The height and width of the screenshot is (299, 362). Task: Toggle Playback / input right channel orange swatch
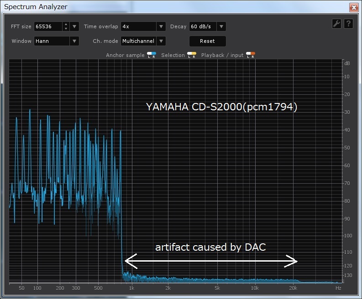click(x=253, y=55)
